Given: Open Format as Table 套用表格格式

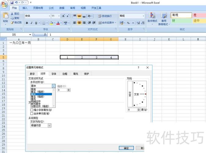Looking at the screenshot, I should pos(164,19).
